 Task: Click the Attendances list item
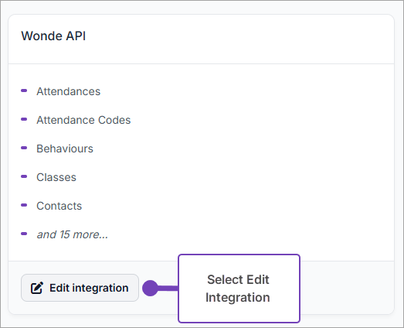click(x=68, y=91)
